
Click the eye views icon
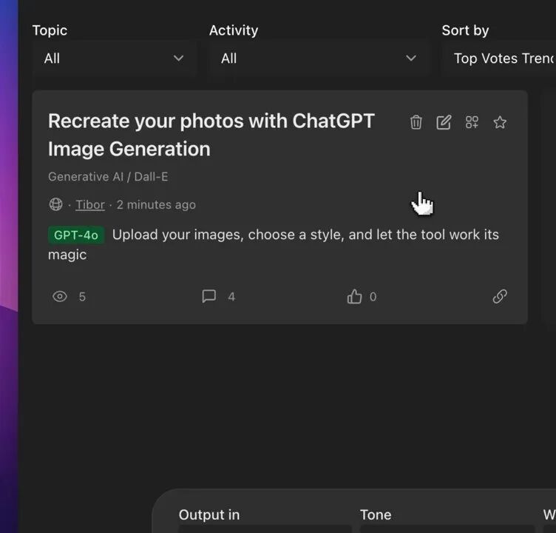(x=60, y=296)
